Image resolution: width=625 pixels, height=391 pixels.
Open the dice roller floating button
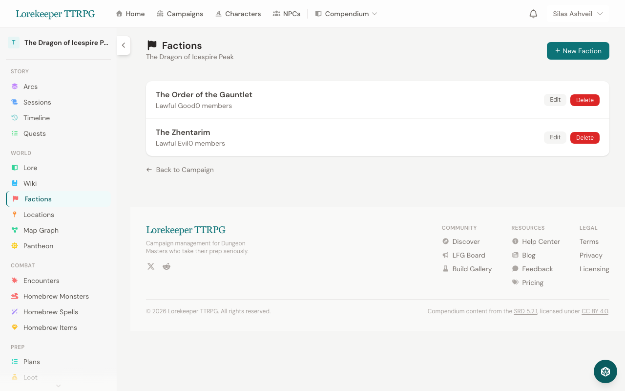coord(605,371)
